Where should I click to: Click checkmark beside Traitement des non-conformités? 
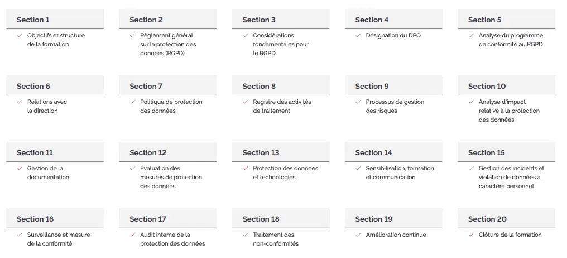point(245,235)
